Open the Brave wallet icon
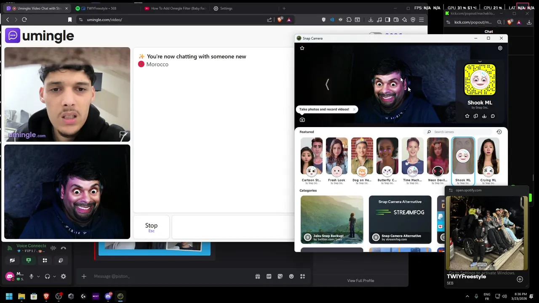539x303 pixels. coord(396,20)
